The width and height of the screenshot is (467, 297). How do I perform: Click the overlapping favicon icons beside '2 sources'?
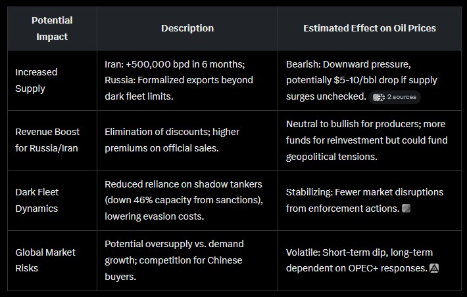click(379, 97)
